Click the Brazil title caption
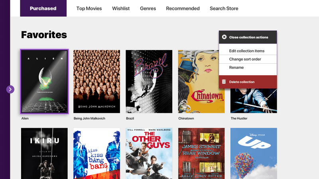 tap(130, 118)
